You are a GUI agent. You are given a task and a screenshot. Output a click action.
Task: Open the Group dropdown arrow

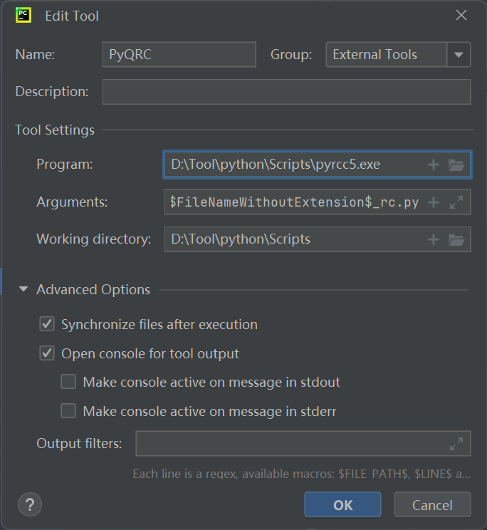coord(459,54)
